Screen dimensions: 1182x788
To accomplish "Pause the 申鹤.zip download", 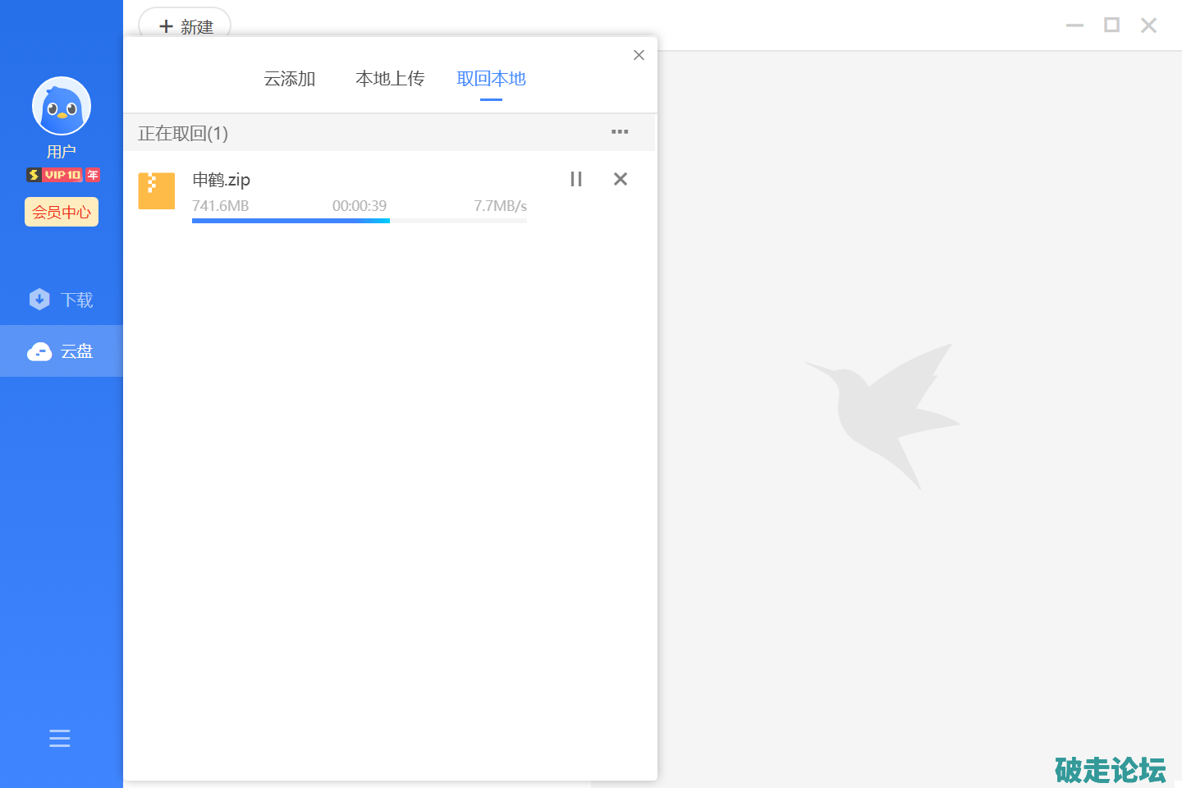I will click(x=576, y=179).
